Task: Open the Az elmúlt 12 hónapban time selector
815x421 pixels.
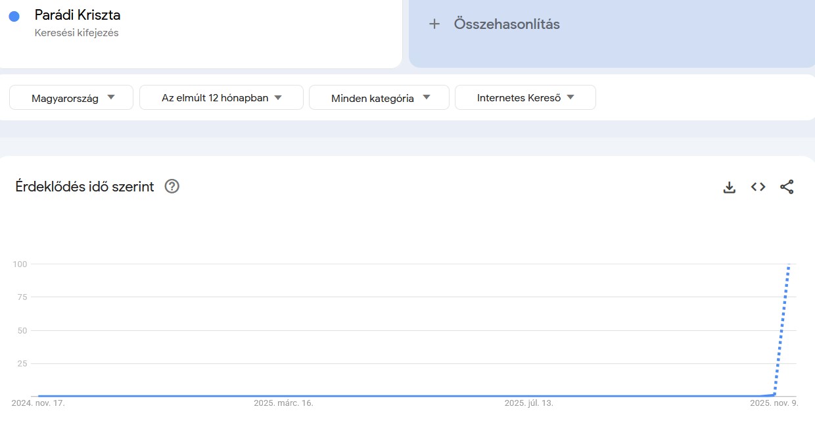Action: [221, 97]
